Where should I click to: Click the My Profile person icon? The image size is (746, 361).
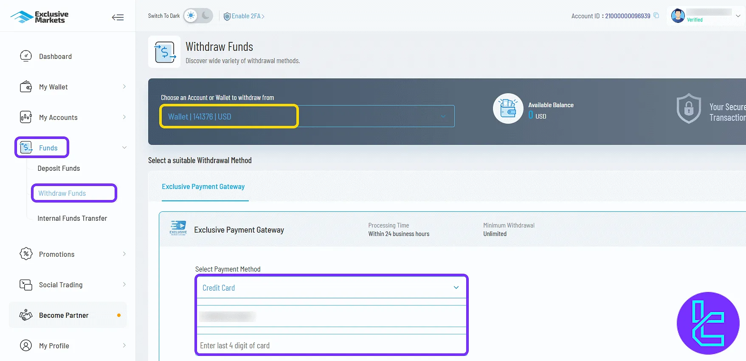[26, 345]
